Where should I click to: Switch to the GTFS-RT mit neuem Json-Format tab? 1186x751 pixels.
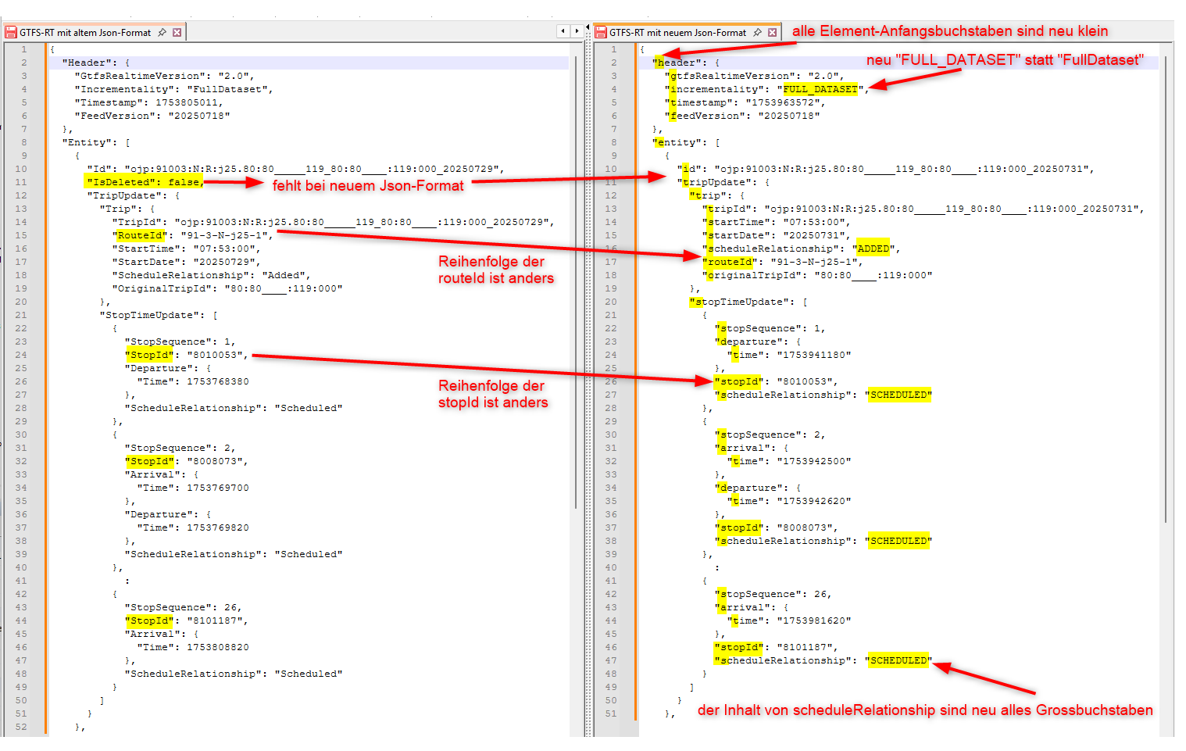(676, 32)
